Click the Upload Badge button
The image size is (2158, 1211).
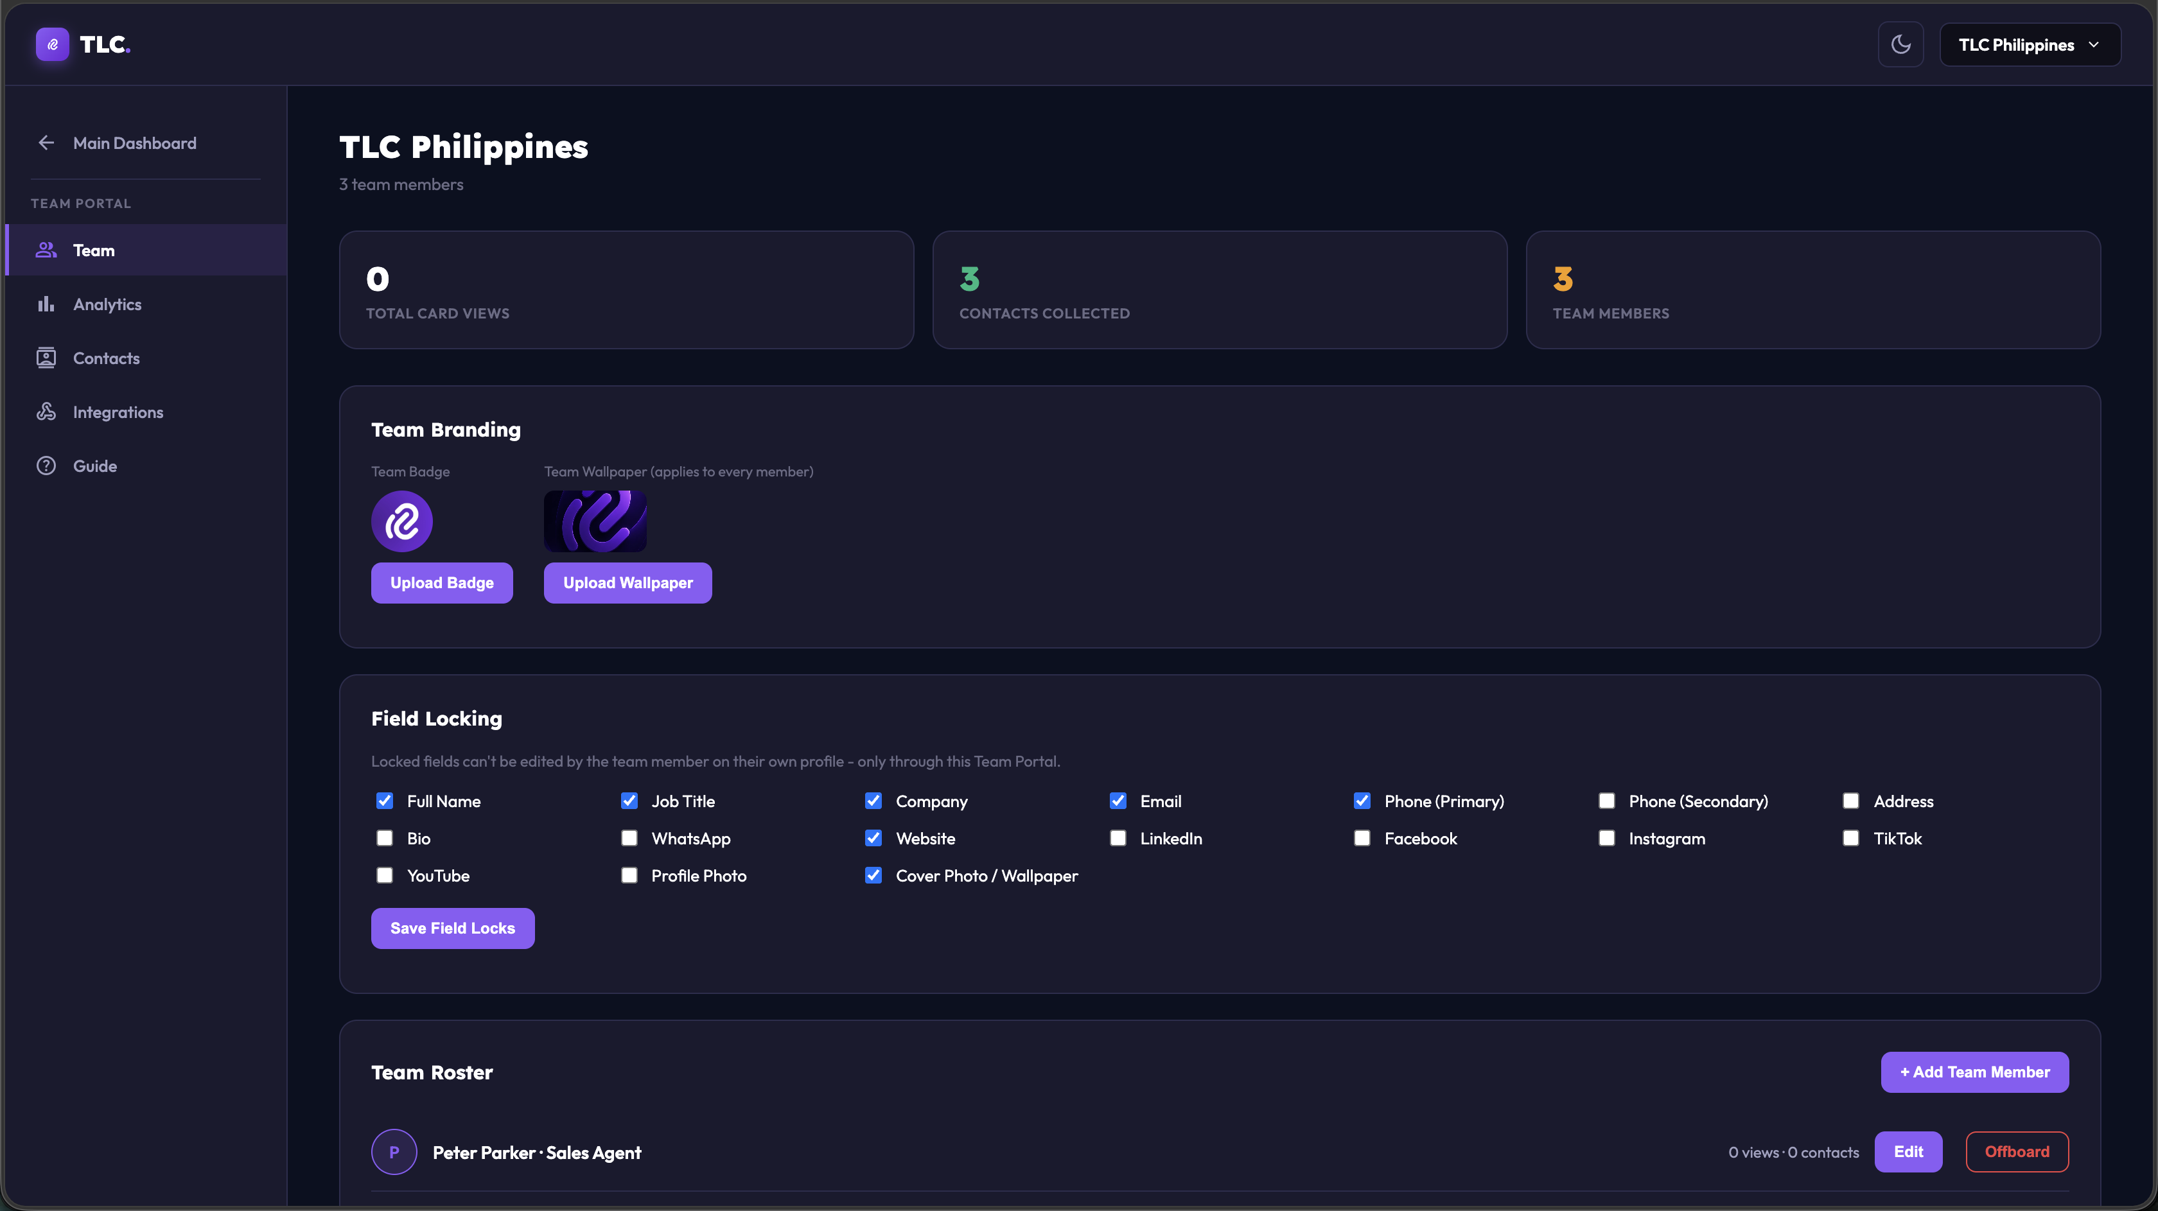(x=441, y=582)
